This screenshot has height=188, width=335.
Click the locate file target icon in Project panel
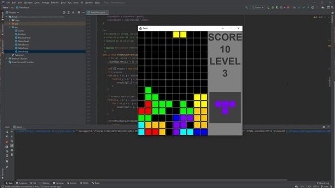pyautogui.click(x=64, y=13)
